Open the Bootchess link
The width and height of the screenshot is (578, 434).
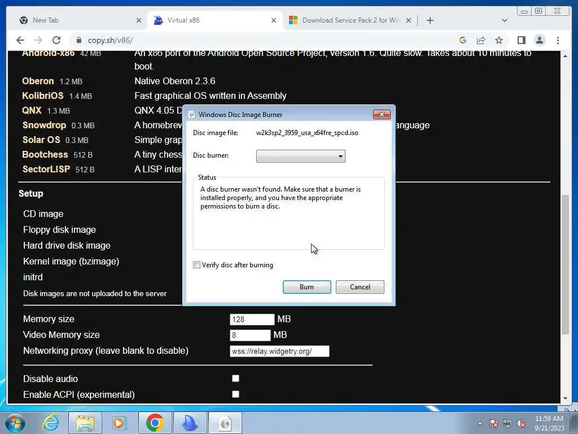(45, 155)
